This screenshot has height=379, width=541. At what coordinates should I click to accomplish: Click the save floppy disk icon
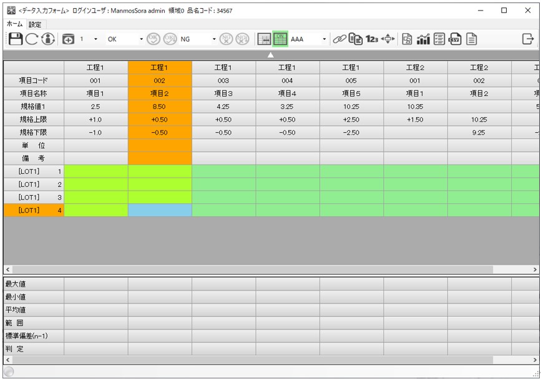tap(16, 39)
